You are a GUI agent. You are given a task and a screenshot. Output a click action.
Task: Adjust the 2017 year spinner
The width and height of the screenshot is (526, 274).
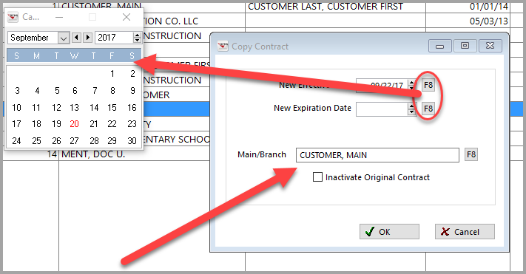[137, 38]
